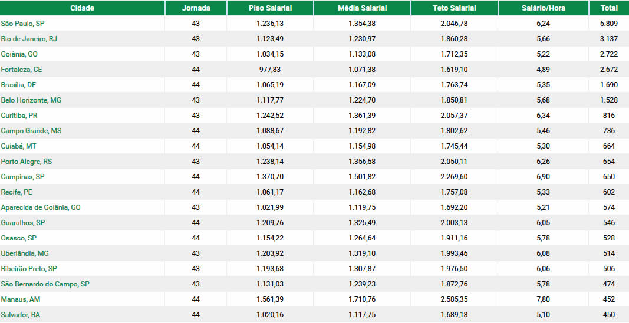Screen dimensions: 629x323
Task: Open Aparecida de Goiânia, GO link
Action: tap(41, 207)
